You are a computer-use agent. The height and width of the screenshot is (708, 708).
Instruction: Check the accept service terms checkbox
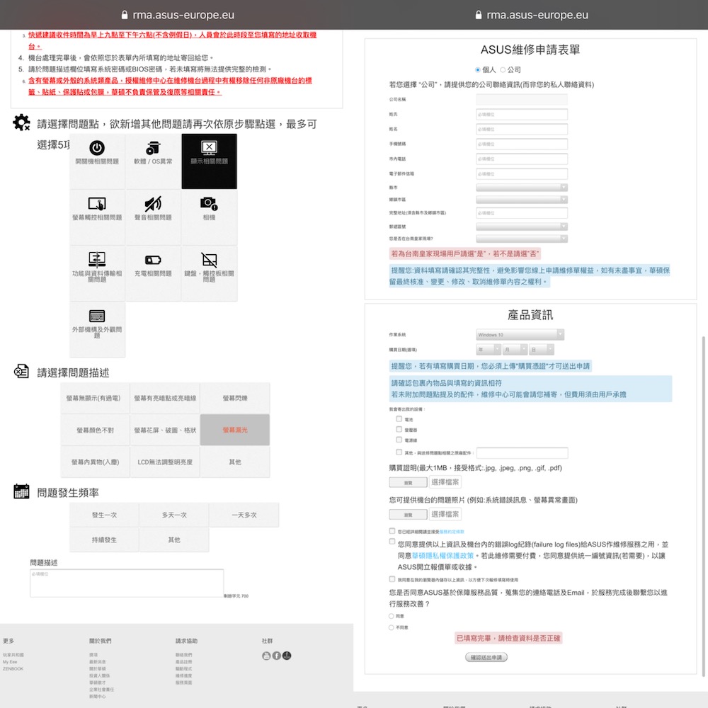(x=392, y=531)
